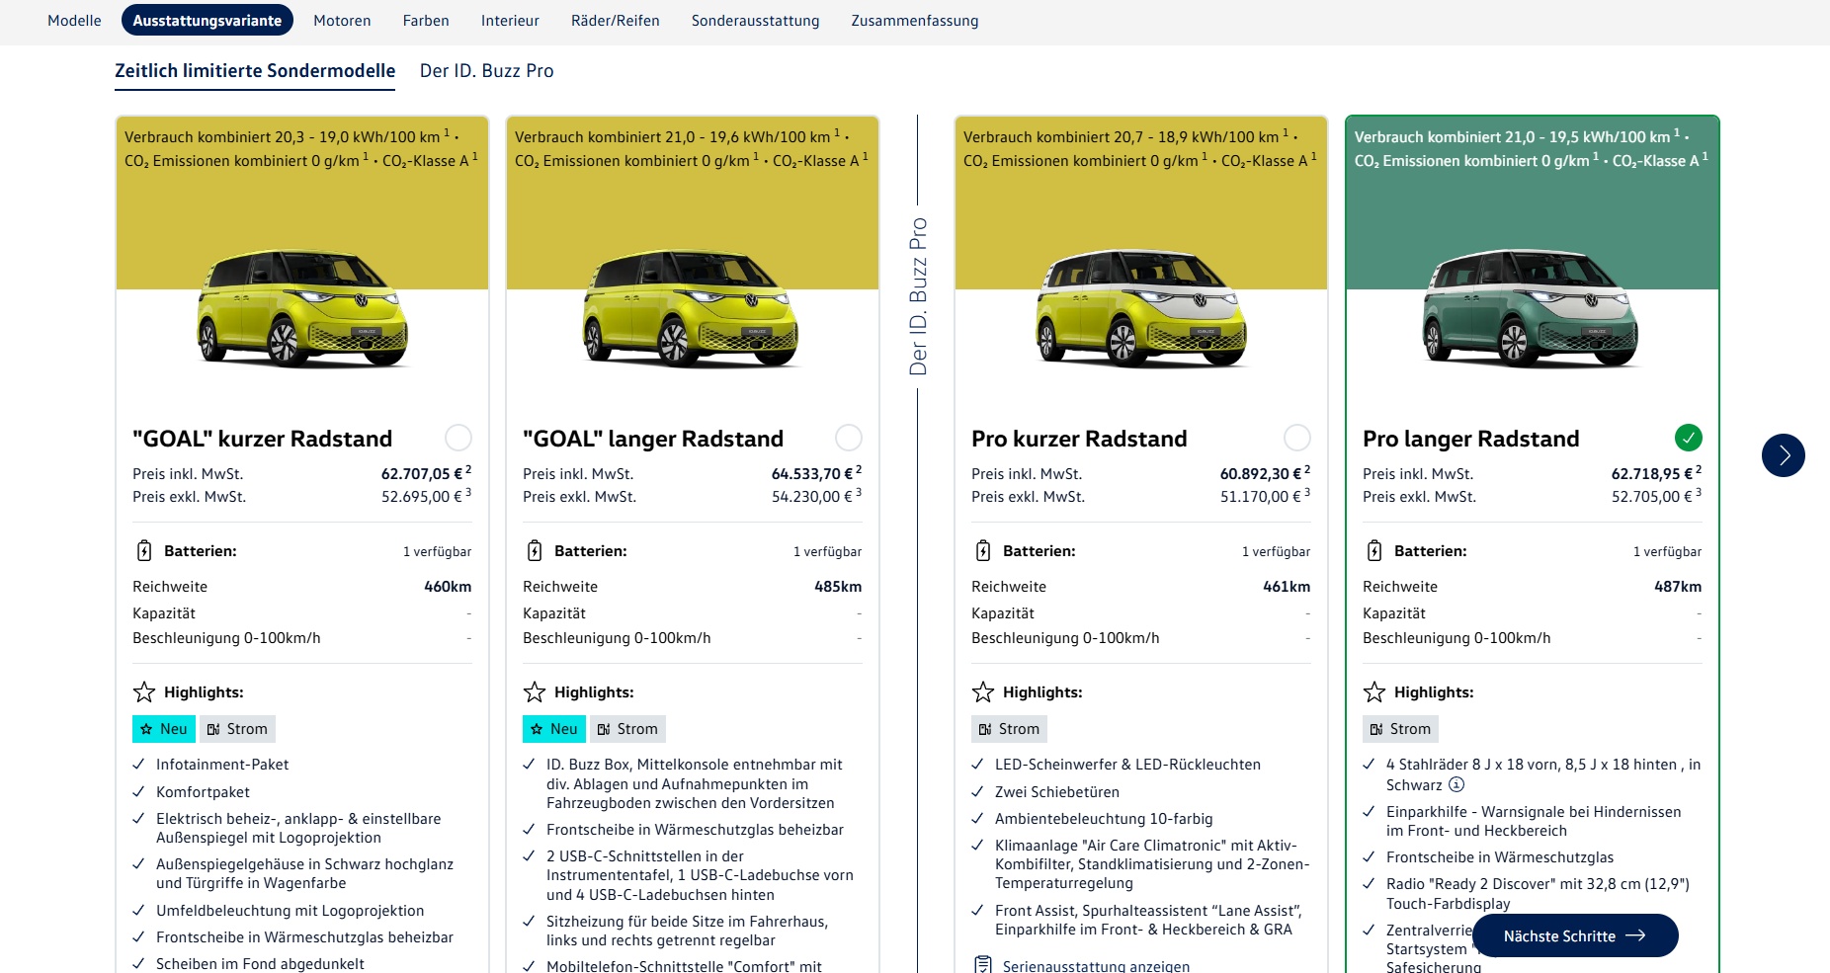
Task: Click the 487km range value
Action: click(1678, 587)
